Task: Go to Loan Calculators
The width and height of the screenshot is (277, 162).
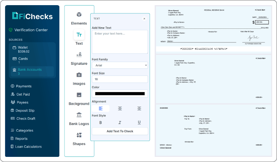Action: pyautogui.click(x=28, y=147)
